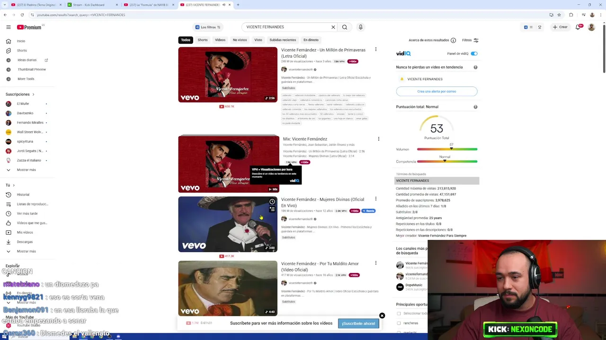Select the Todos filter chip

click(185, 40)
